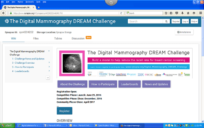Collapse the wiki sidebar with << button
Viewport: 204px width, 128px height.
[x=48, y=77]
